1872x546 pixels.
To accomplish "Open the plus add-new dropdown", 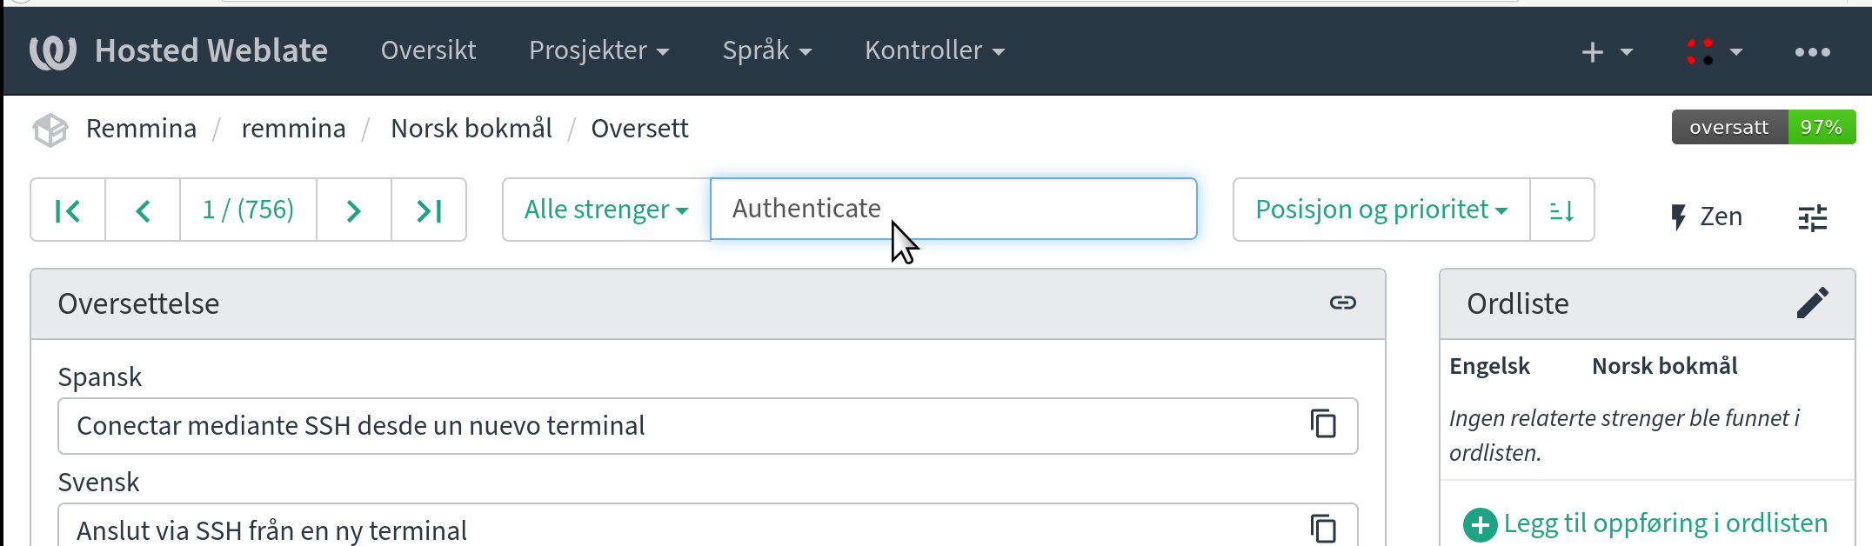I will coord(1606,52).
